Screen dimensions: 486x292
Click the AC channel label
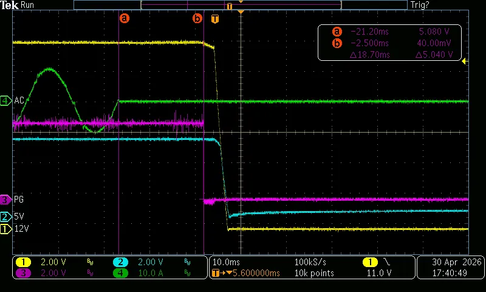[19, 100]
